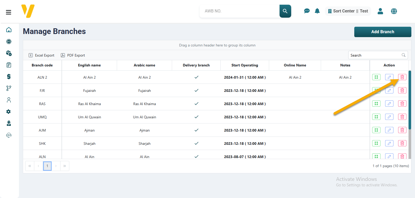Open the settings gear in sidebar

[x=9, y=112]
